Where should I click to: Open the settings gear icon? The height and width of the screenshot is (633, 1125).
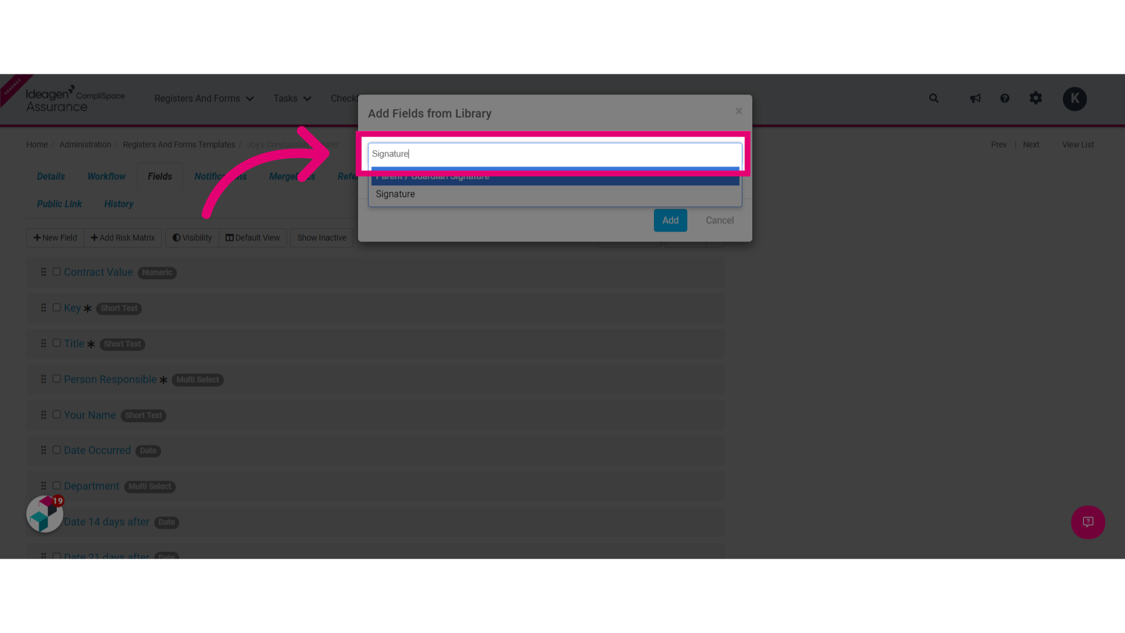[1036, 98]
